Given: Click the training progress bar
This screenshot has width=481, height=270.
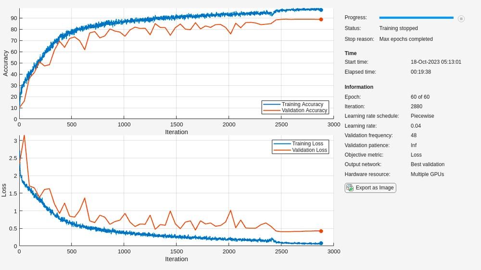Looking at the screenshot, I should pos(416,18).
